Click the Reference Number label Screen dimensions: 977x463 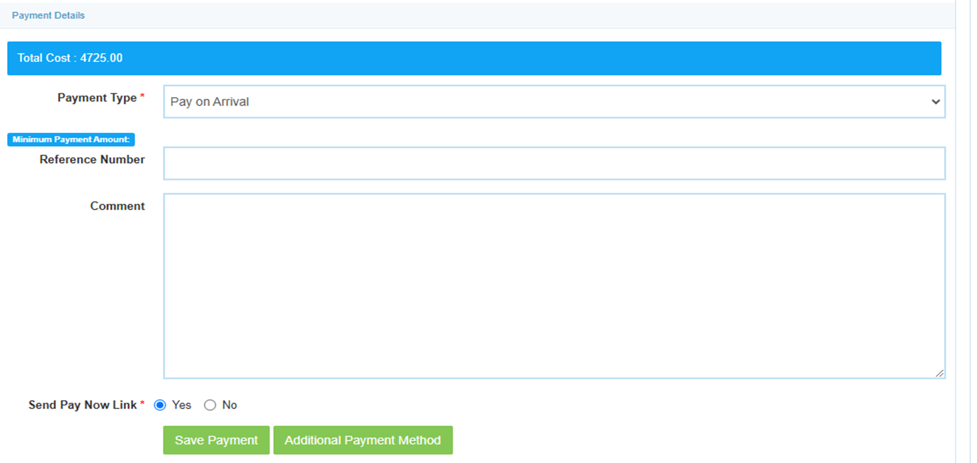click(92, 159)
